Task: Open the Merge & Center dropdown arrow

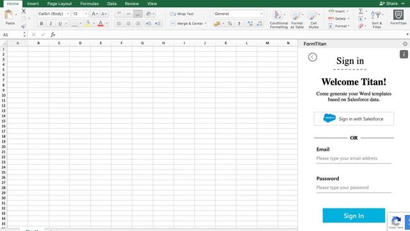Action: pos(206,24)
